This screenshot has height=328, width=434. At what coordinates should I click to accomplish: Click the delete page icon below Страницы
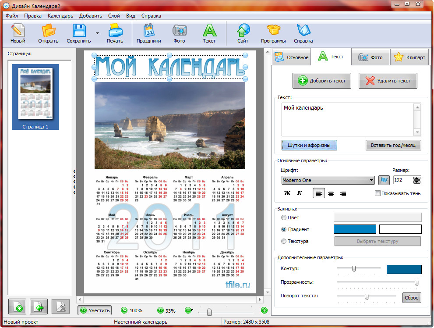click(x=60, y=306)
